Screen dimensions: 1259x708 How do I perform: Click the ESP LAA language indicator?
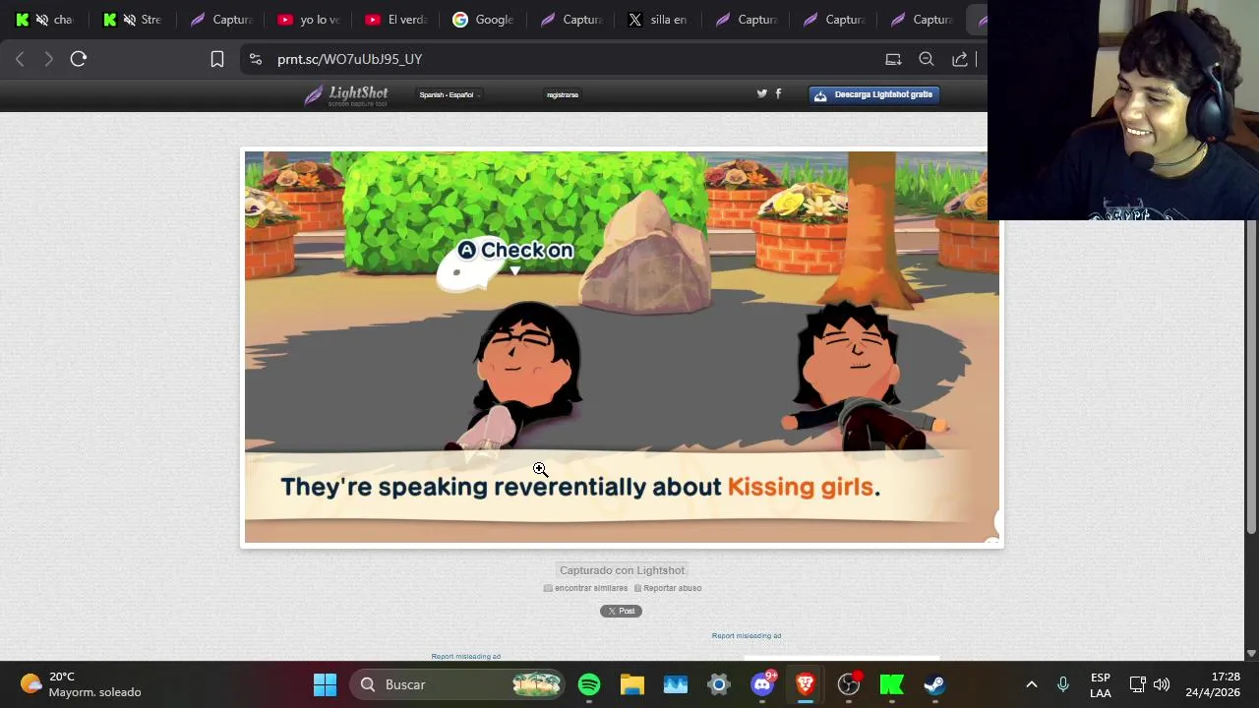coord(1101,684)
